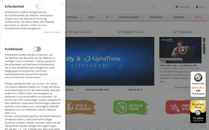209x130 pixels.
Task: Click the shopping cart icon
Action: point(177,7)
